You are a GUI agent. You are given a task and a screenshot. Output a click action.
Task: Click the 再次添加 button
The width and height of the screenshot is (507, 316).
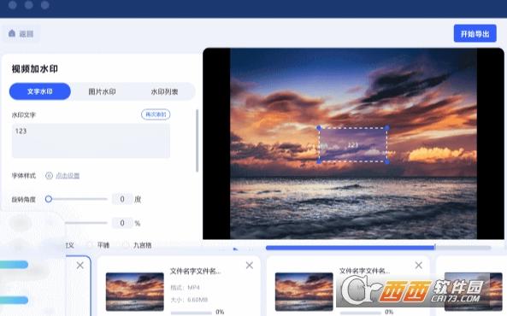click(x=156, y=114)
